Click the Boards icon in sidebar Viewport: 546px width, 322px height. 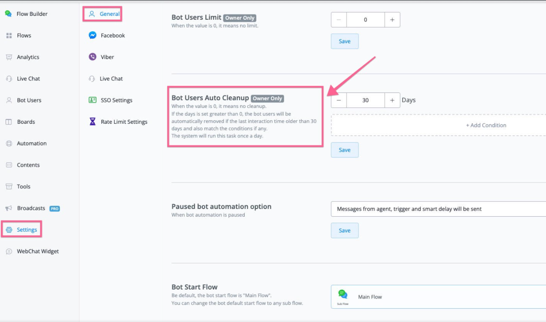[x=9, y=122]
